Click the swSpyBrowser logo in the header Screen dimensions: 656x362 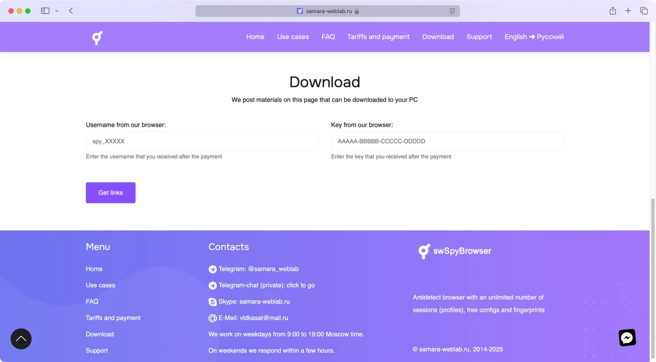[x=97, y=38]
